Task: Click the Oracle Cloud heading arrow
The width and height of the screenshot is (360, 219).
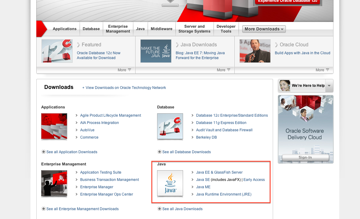Action: click(276, 45)
